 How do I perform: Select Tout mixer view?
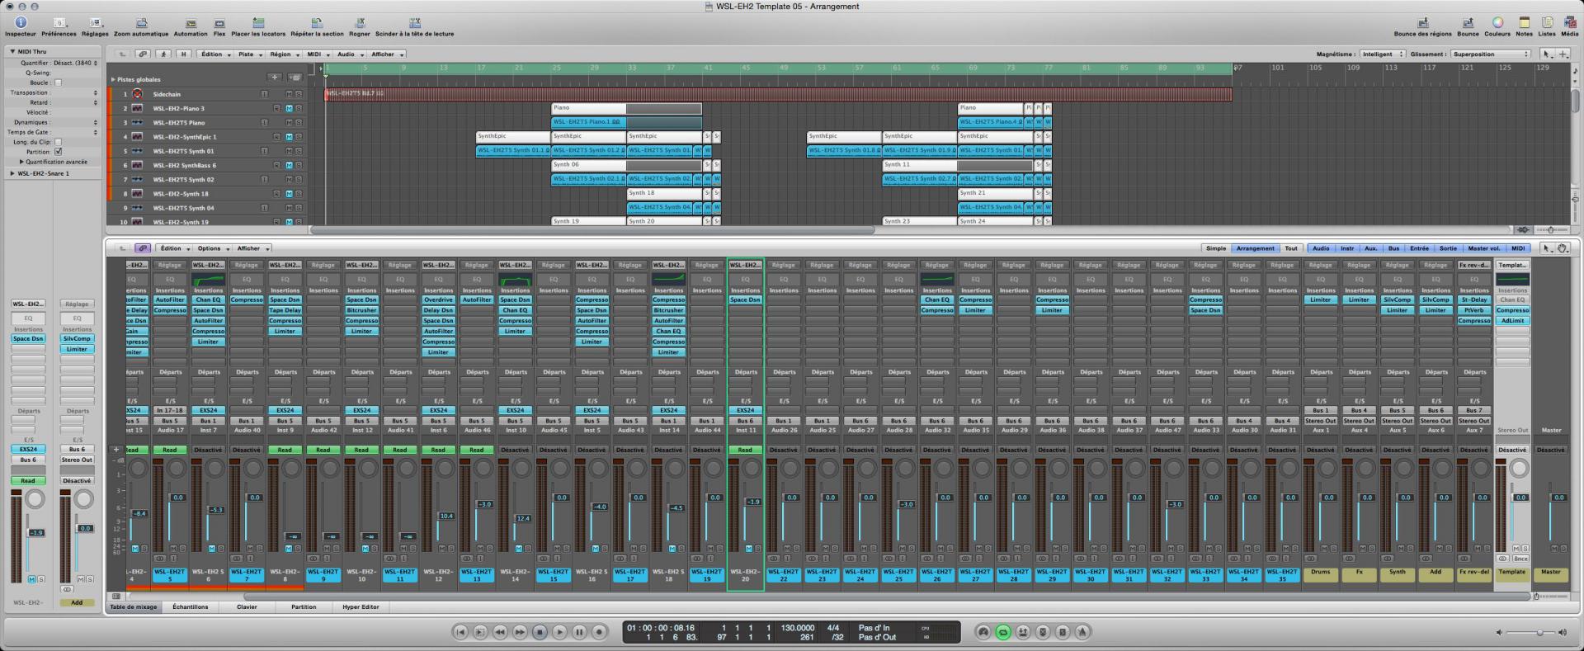tap(1291, 248)
